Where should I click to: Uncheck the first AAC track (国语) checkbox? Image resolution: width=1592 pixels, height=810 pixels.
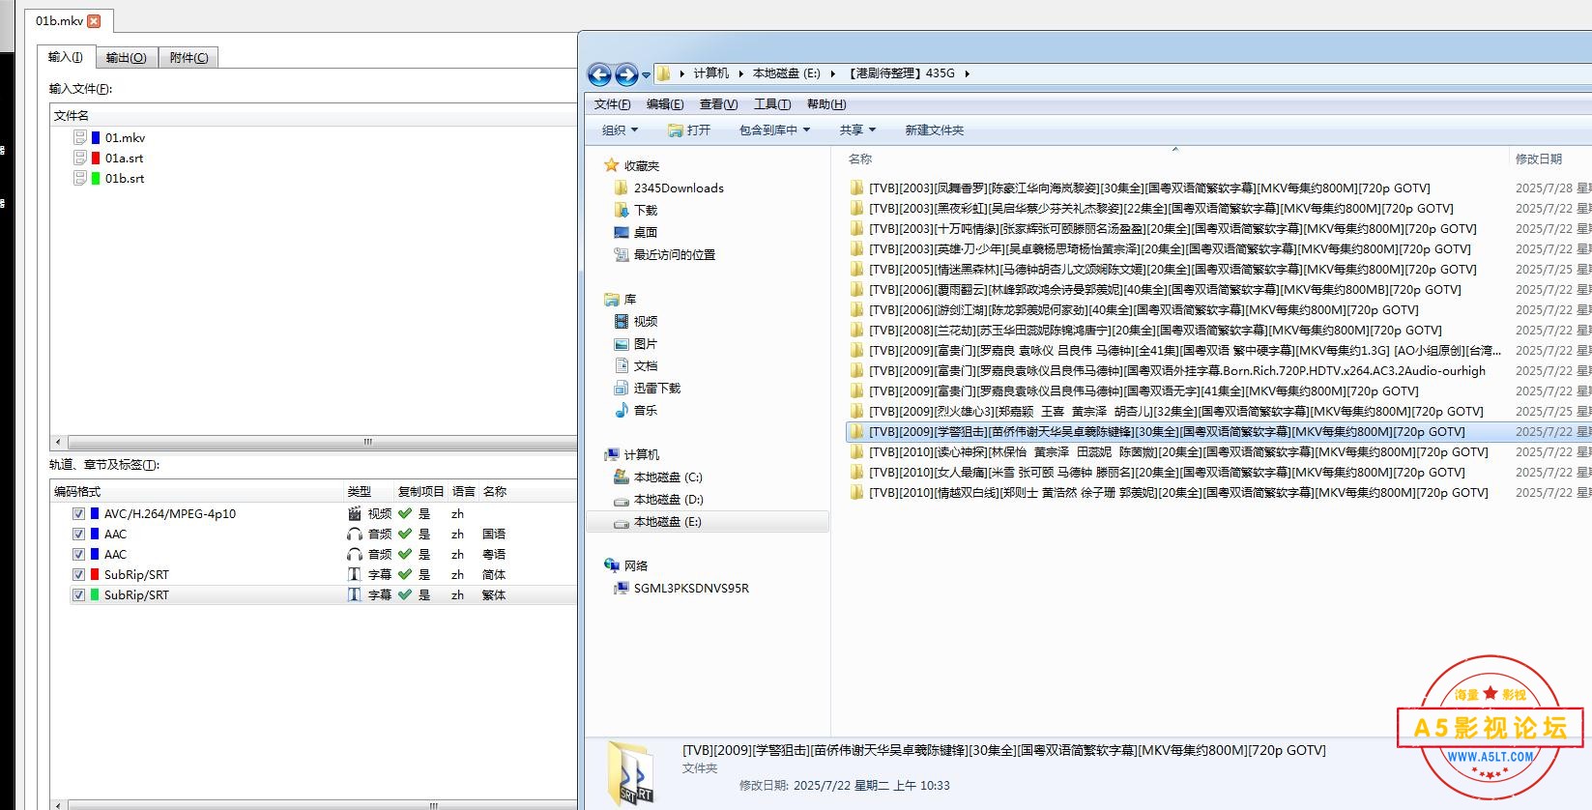[x=78, y=535]
